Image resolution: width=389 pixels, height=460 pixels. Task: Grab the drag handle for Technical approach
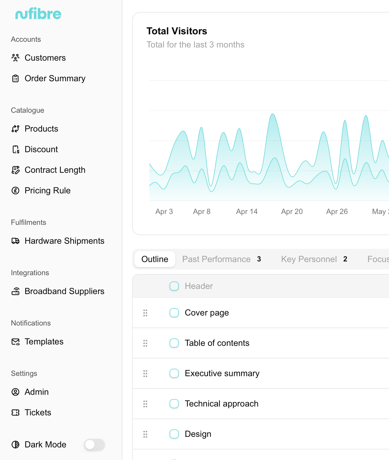click(x=145, y=404)
